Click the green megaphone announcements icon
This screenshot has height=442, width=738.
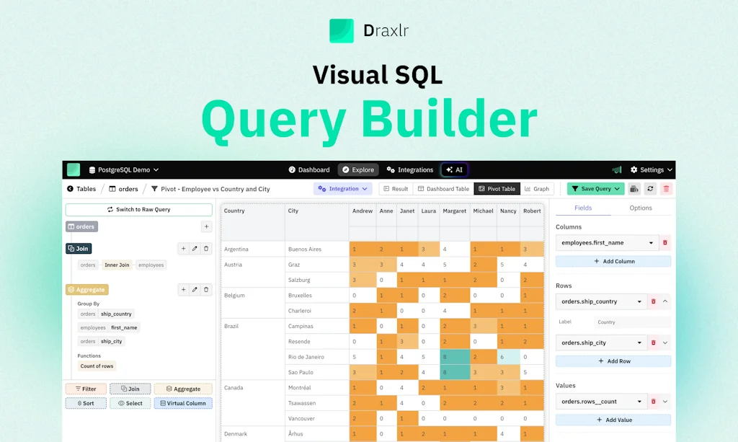coord(617,169)
